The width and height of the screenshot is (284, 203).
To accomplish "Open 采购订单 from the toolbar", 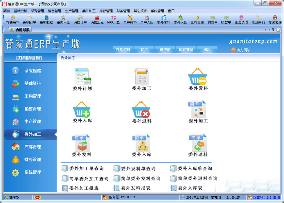I will (30, 20).
